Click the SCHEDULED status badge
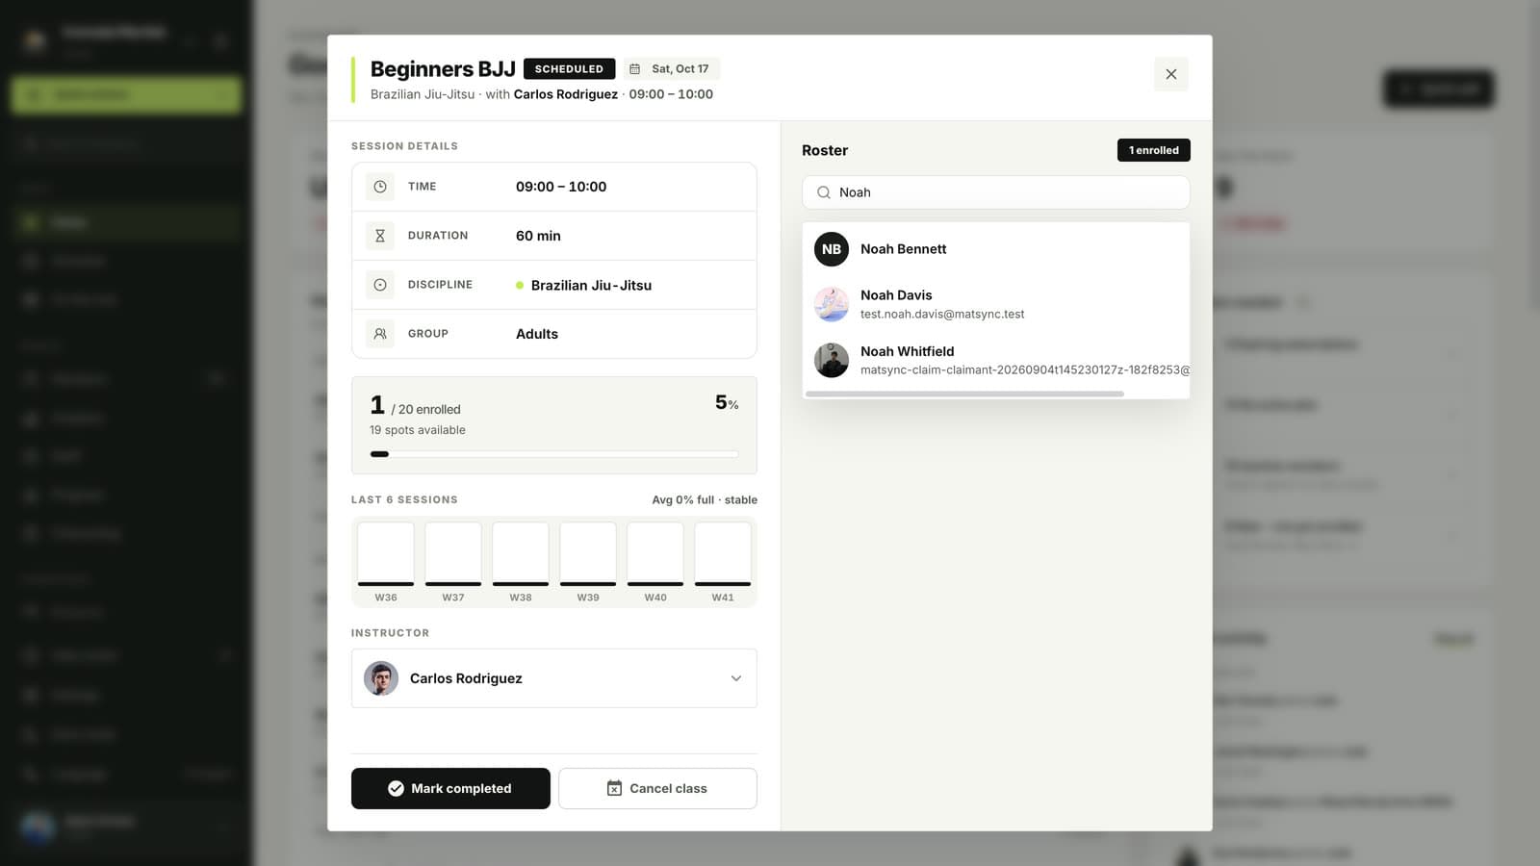 pyautogui.click(x=569, y=69)
